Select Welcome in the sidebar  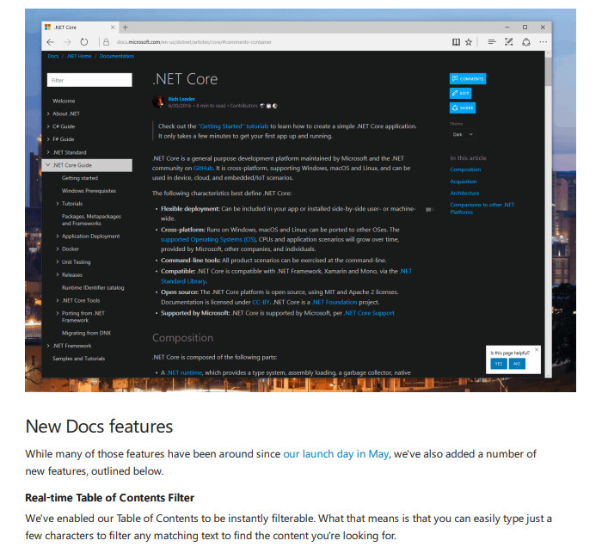coord(64,101)
